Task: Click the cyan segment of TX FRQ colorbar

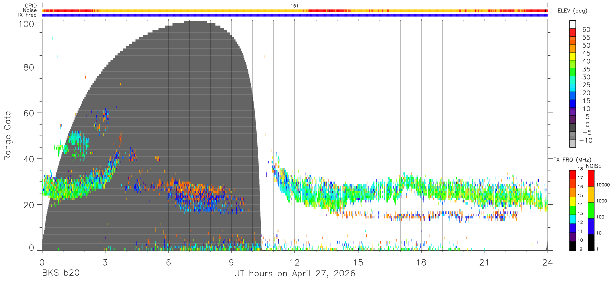Action: pos(573,219)
